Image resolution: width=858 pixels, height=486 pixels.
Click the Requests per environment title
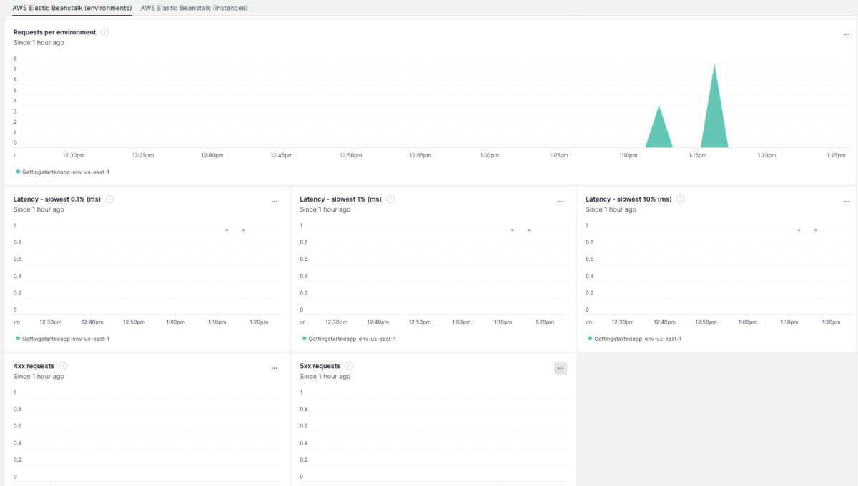(x=54, y=32)
